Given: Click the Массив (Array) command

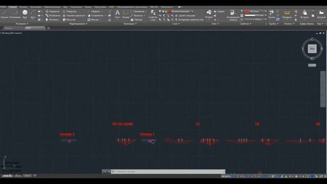Looking at the screenshot, I should point(93,19).
